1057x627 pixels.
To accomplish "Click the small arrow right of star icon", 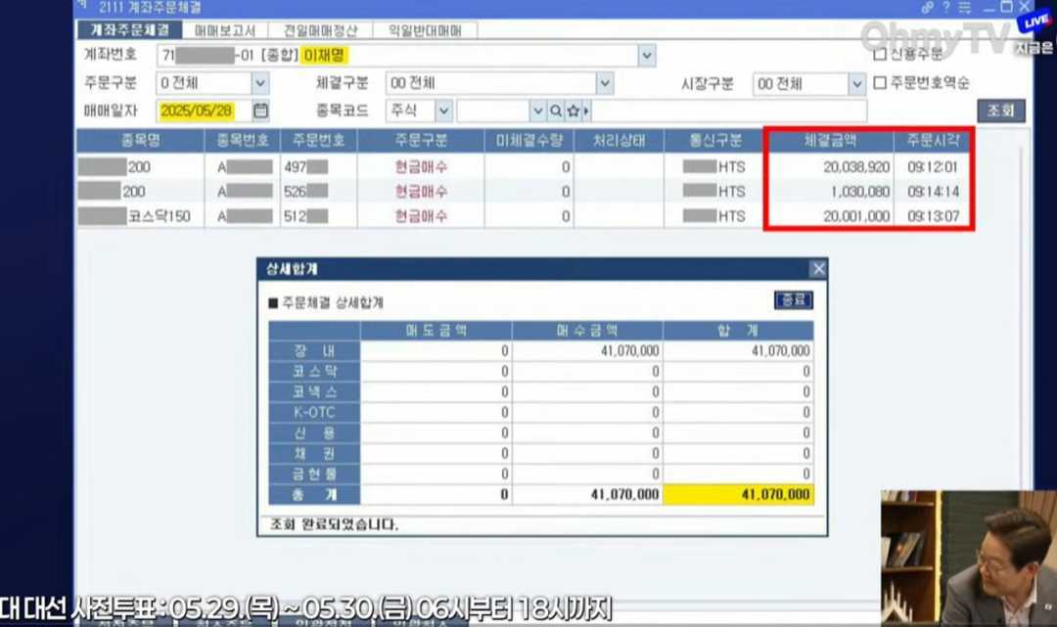I will coord(586,111).
